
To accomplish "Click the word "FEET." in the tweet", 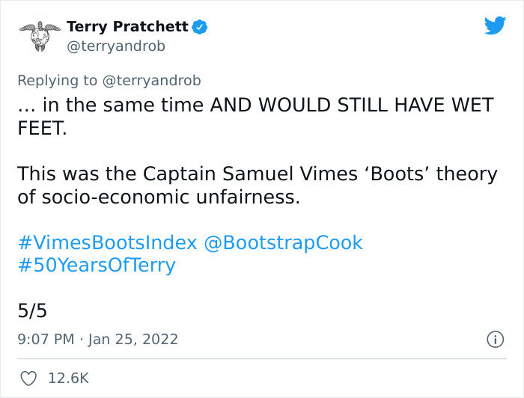I will click(42, 128).
